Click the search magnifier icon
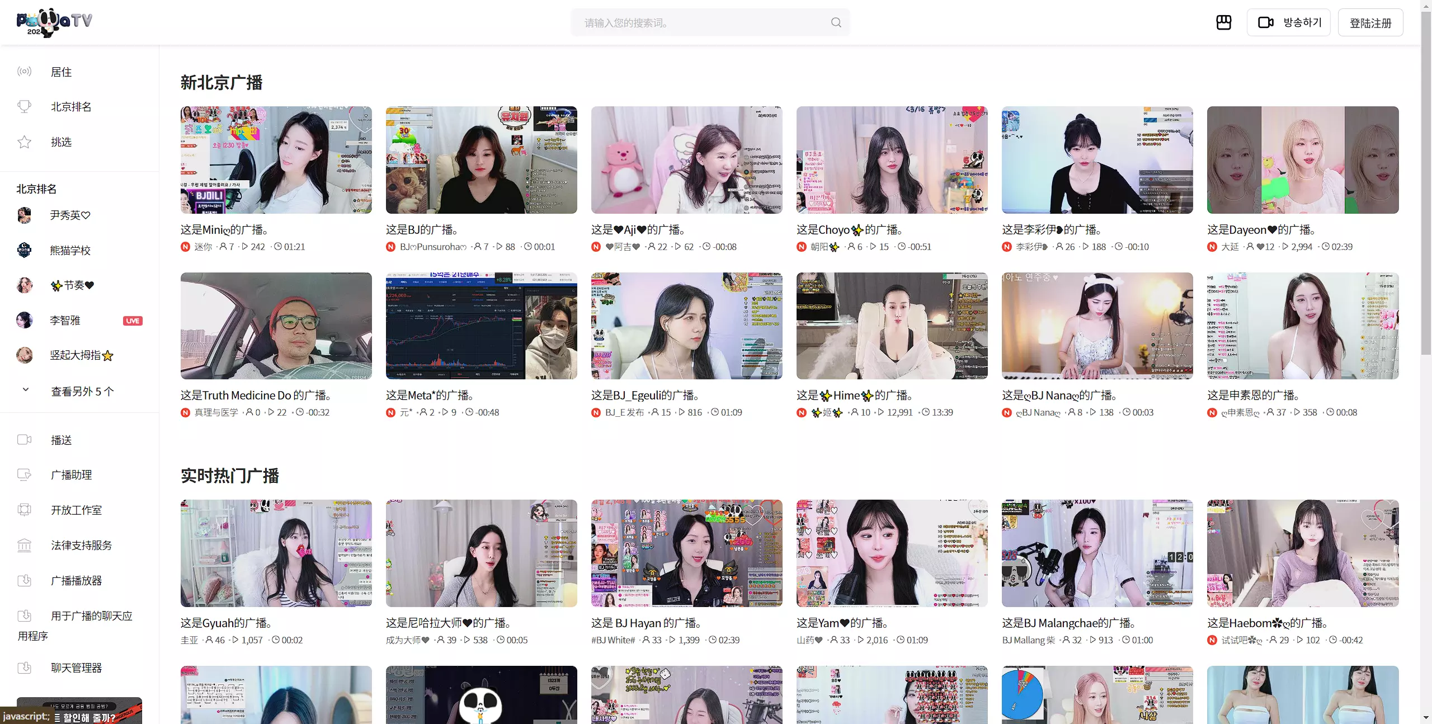Screen dimensions: 1432x724 (x=836, y=22)
